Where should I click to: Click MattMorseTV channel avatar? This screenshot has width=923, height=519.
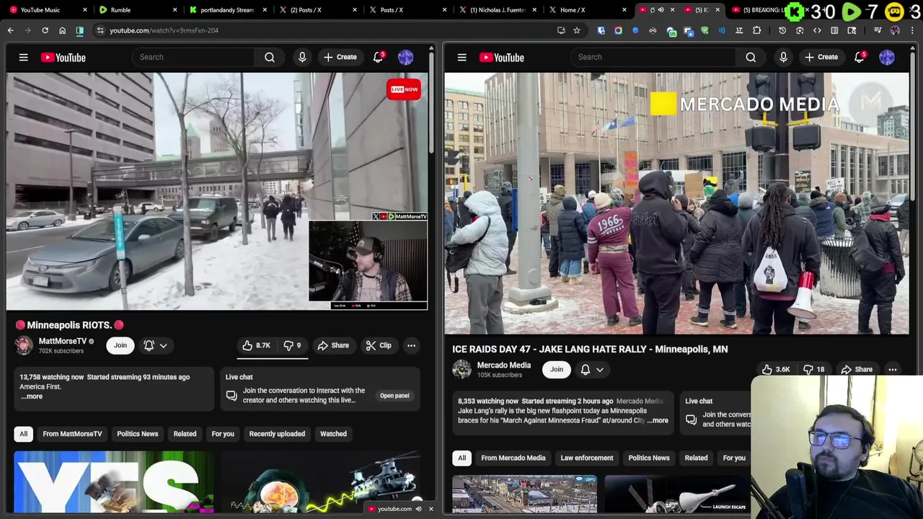24,345
